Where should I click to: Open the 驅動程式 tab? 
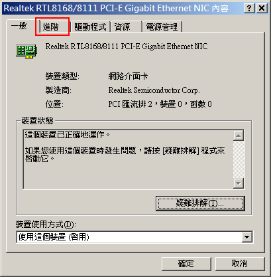90,27
